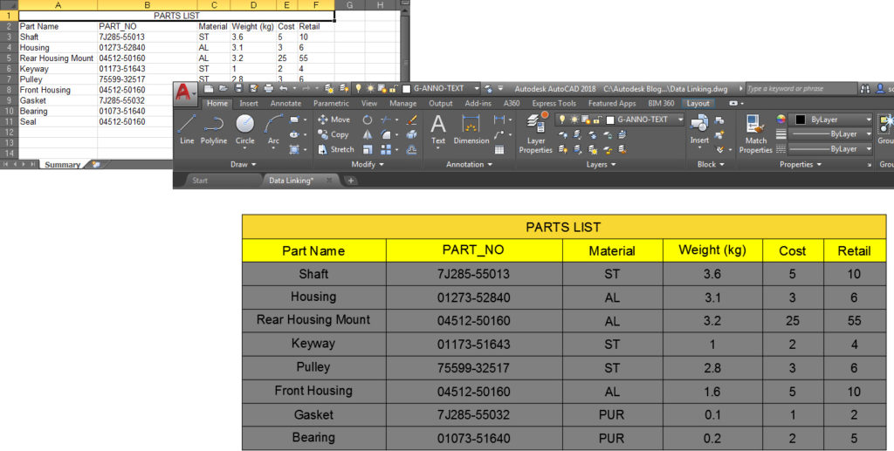Go to the Manage ribbon tab
Screen dimensions: 894x451
(402, 104)
